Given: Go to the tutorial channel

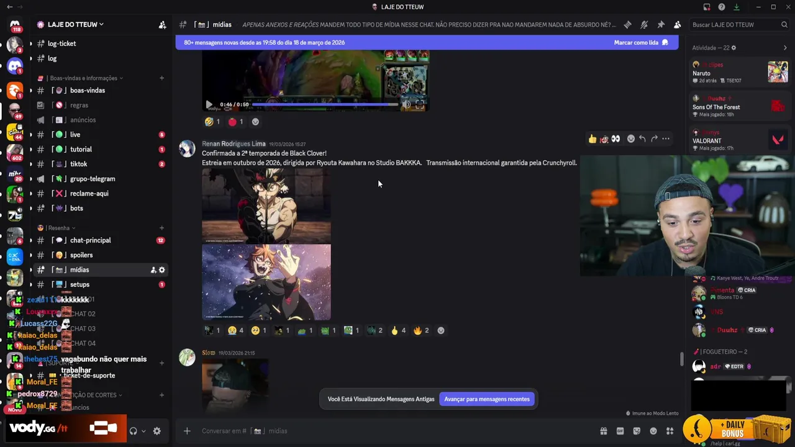Looking at the screenshot, I should [x=99, y=150].
